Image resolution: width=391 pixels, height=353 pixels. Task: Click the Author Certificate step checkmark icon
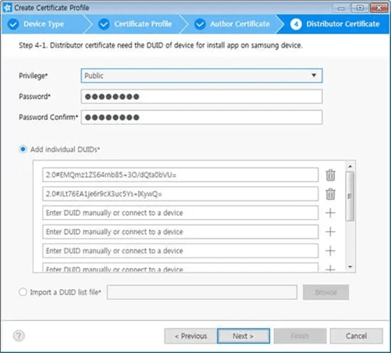pos(199,24)
